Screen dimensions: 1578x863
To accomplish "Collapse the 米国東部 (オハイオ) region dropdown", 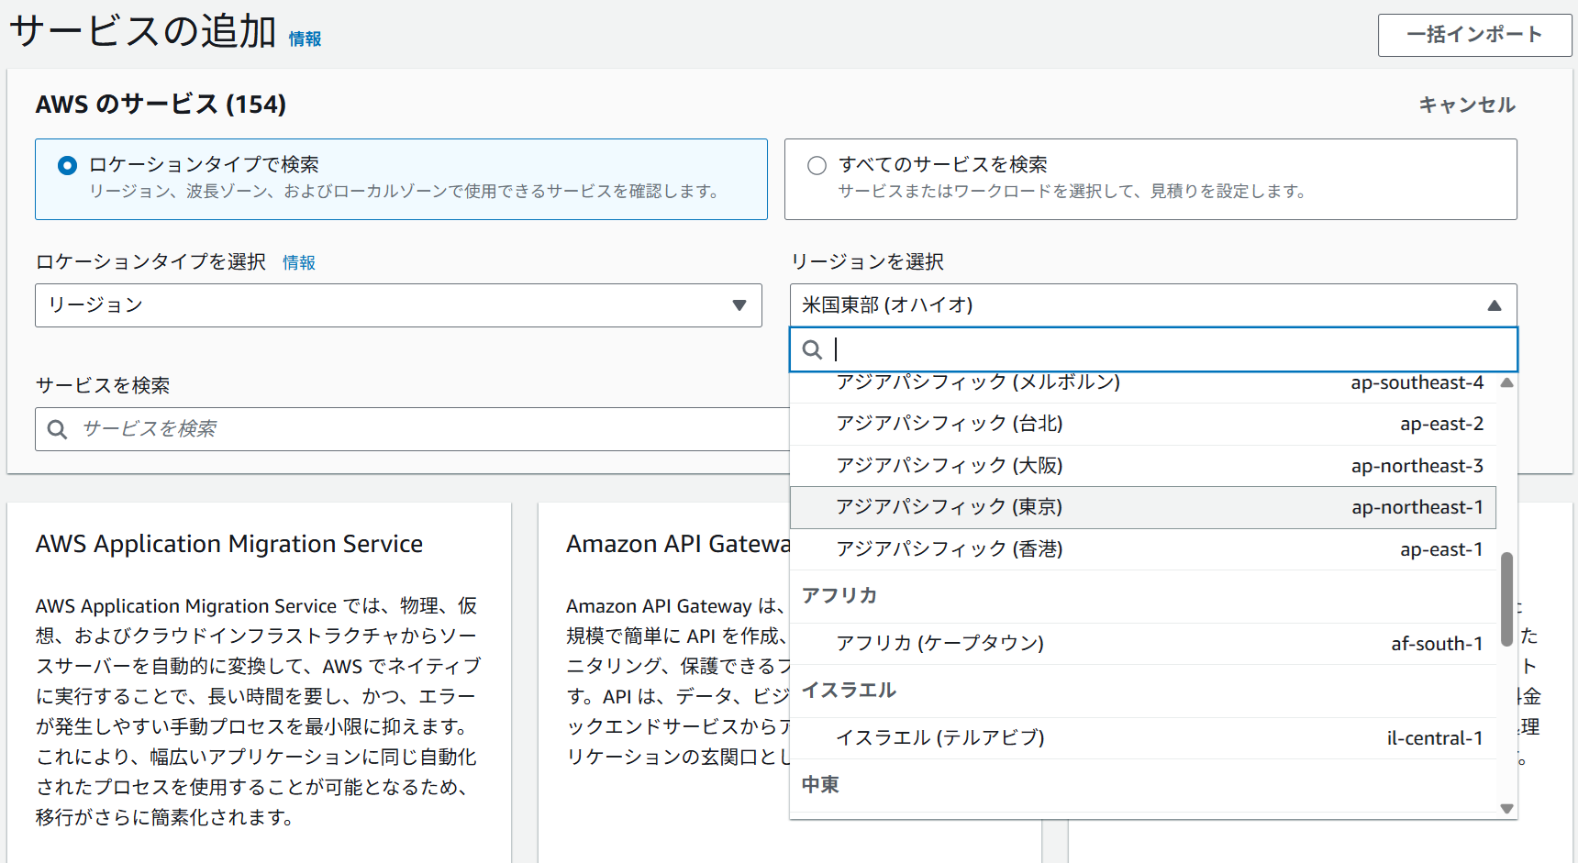I will pyautogui.click(x=1153, y=305).
